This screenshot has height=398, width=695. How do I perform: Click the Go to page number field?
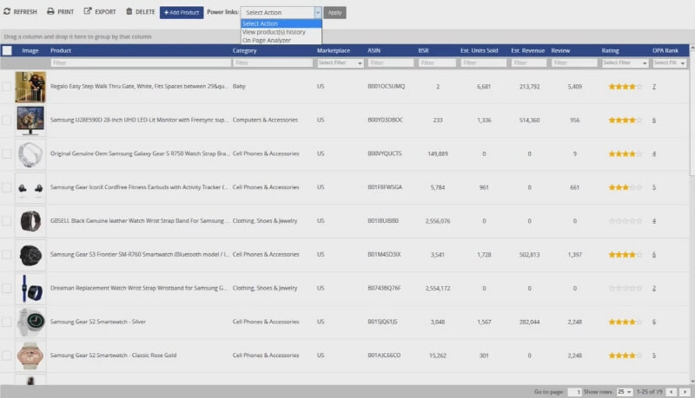(x=574, y=392)
